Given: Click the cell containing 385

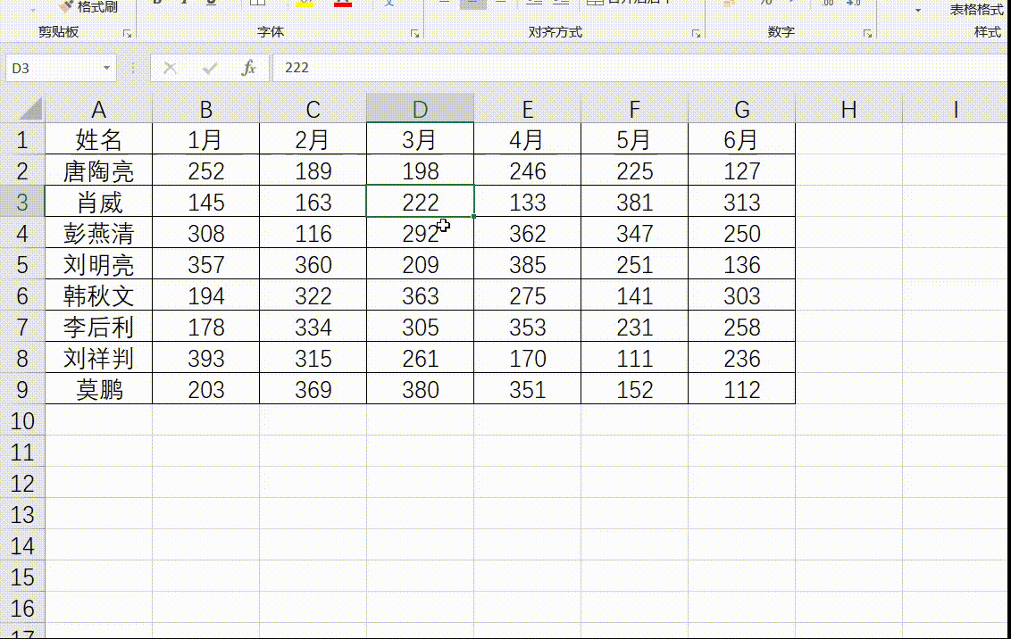Looking at the screenshot, I should point(528,264).
